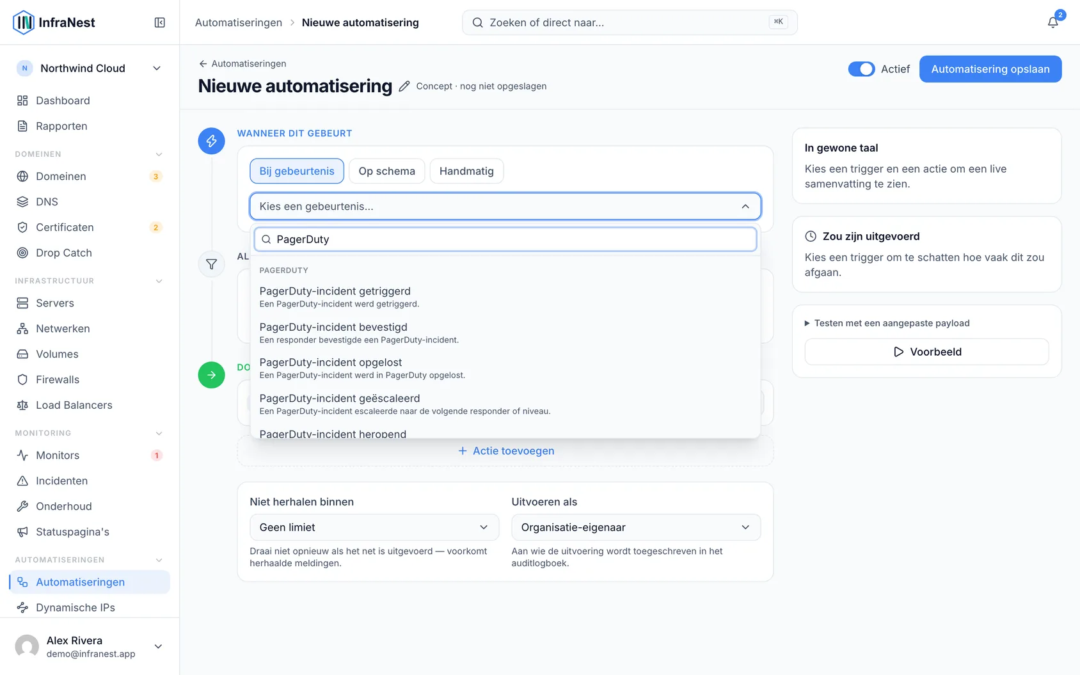
Task: Choose PagerDuty-incident geëscaleerd event
Action: coord(505,404)
